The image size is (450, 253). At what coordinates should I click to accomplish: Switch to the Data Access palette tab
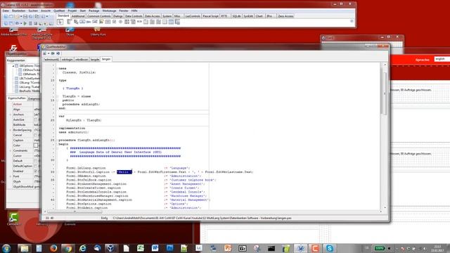(x=152, y=16)
